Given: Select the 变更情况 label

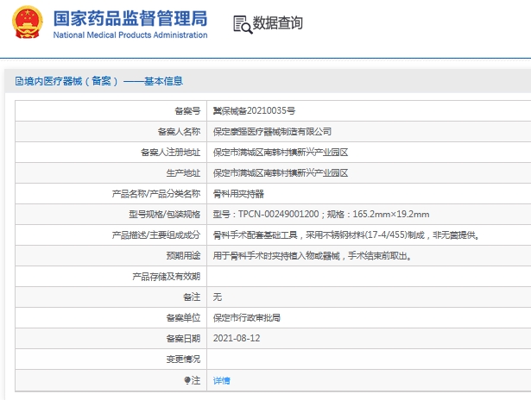Looking at the screenshot, I should click(183, 359).
